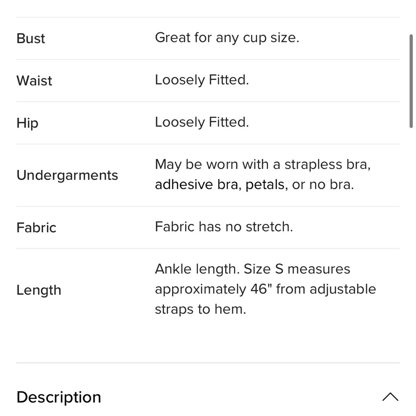Click Hip 'Loosely Fitted' value
This screenshot has height=416, width=416.
[x=202, y=123]
